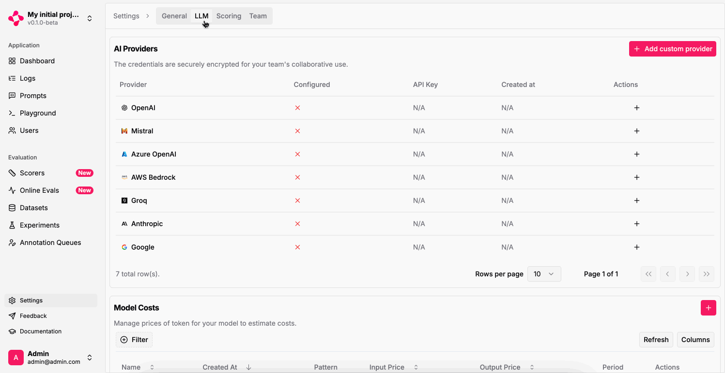This screenshot has height=373, width=725.
Task: Click the '7 total row(s).' text
Action: [138, 274]
